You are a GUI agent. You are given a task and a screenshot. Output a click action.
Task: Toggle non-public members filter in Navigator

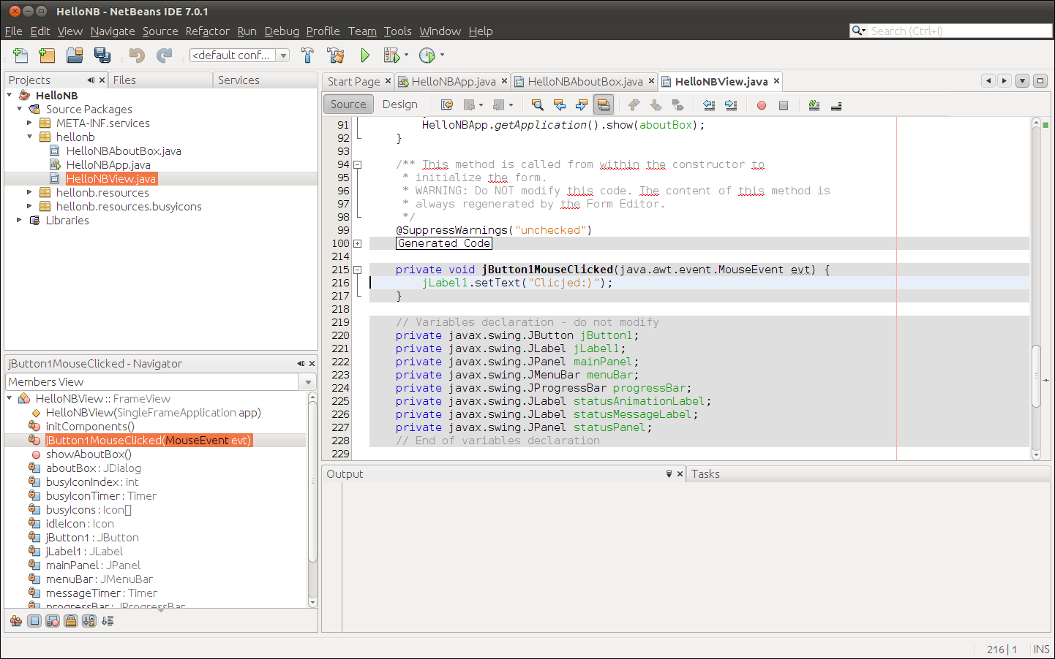pyautogui.click(x=70, y=620)
